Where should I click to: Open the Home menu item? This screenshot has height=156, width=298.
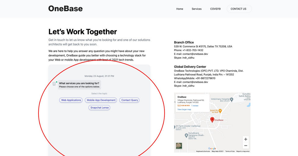[x=180, y=9]
